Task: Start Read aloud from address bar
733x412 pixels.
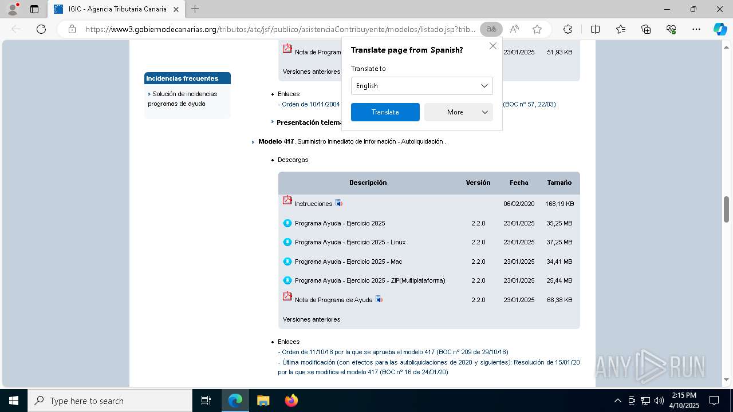Action: 514,29
